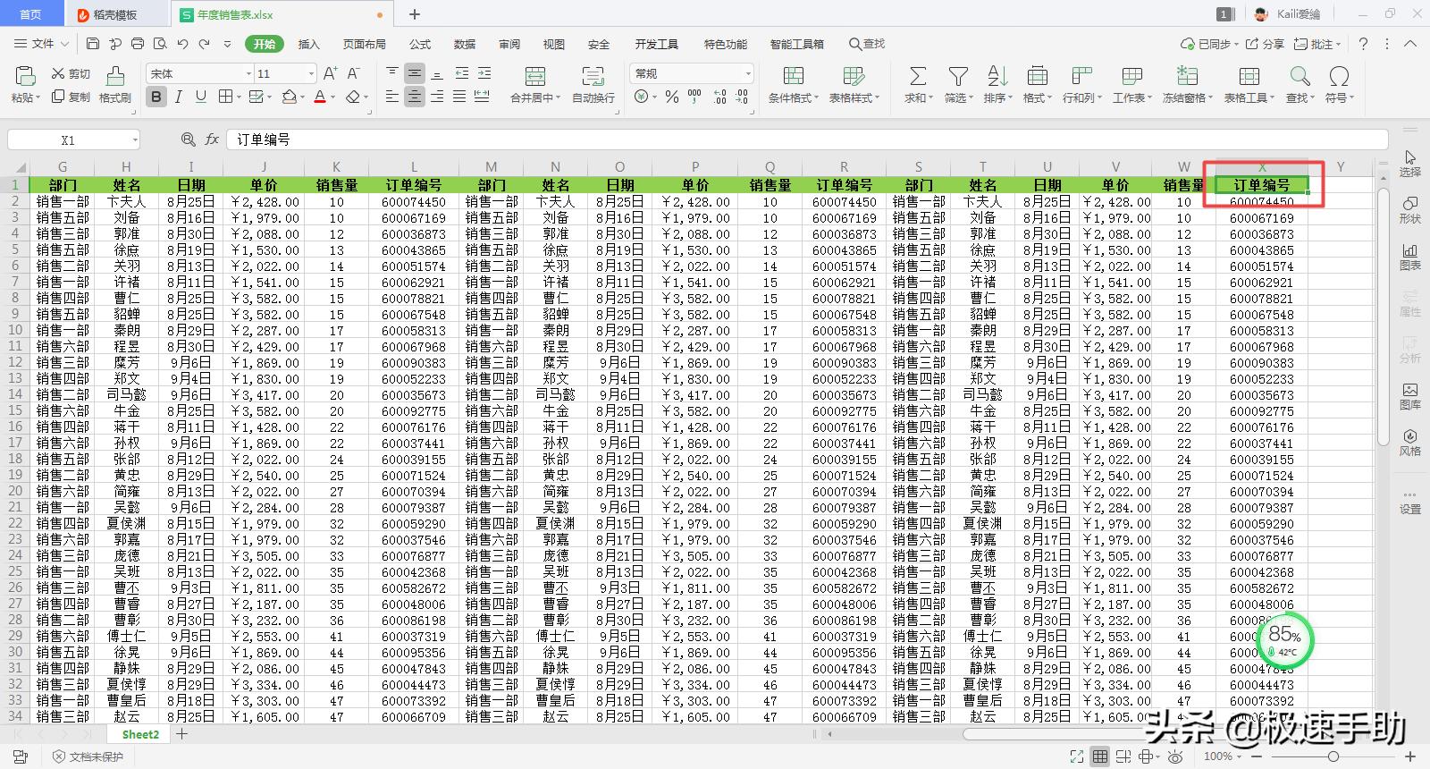
Task: Click the Save icon in quick access toolbar
Action: tap(93, 44)
